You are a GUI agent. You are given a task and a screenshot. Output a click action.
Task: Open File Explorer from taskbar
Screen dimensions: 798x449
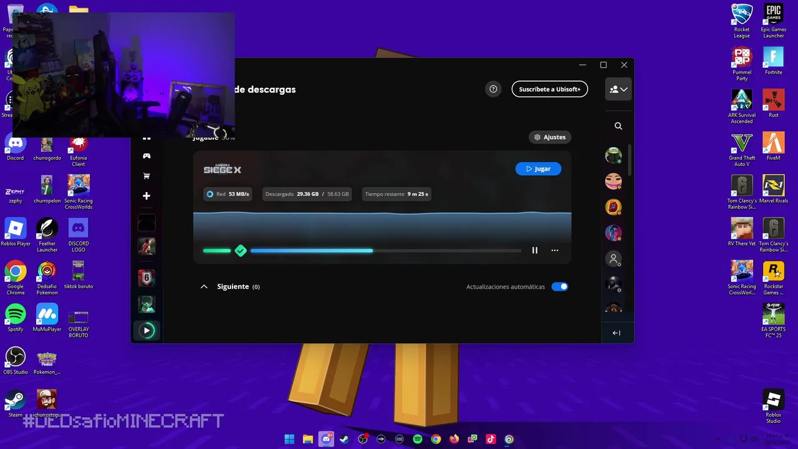point(307,439)
